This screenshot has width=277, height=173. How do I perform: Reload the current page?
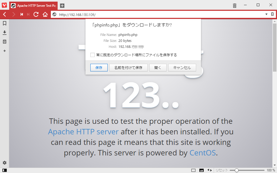click(x=36, y=15)
